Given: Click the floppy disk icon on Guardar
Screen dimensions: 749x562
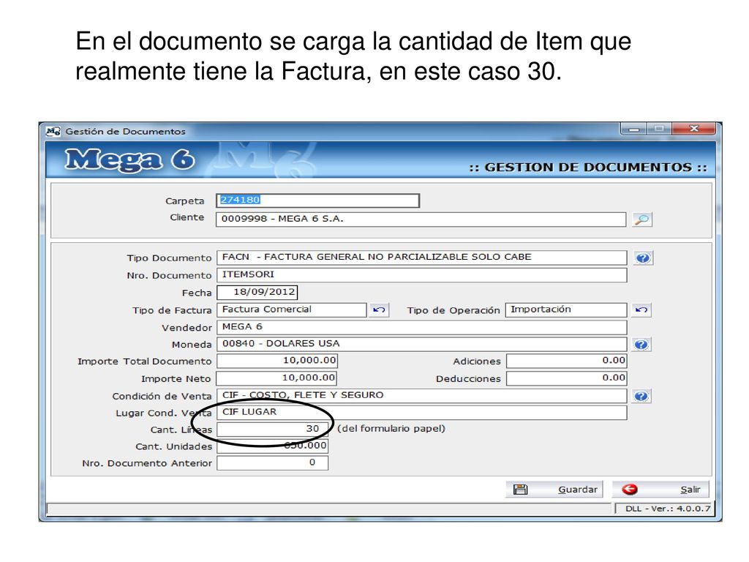Looking at the screenshot, I should [x=520, y=490].
